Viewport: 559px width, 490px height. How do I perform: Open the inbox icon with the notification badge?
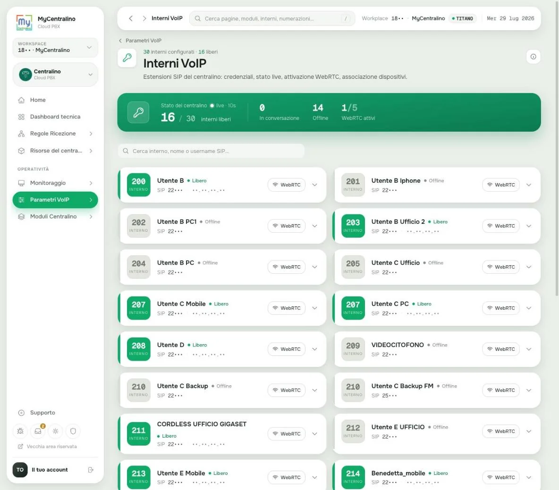38,431
